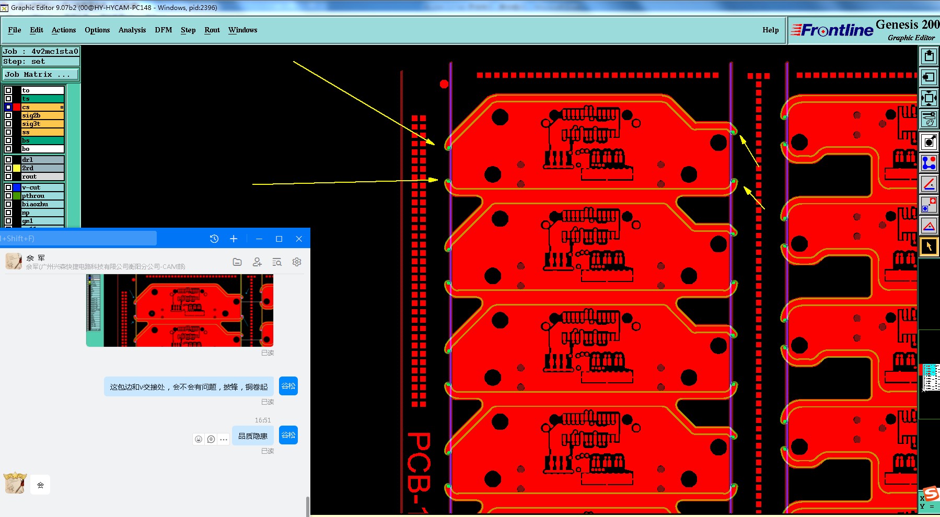The width and height of the screenshot is (940, 517).
Task: Click the green color swatch of pthrou layer
Action: 17,196
